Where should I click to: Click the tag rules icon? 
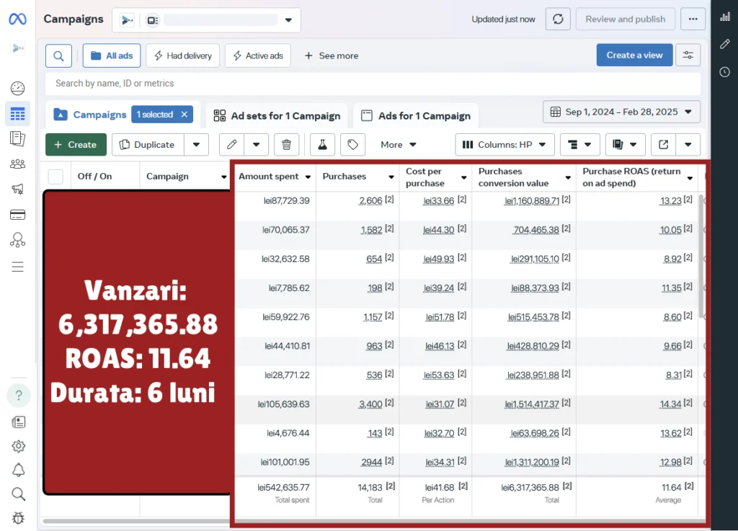click(x=352, y=144)
